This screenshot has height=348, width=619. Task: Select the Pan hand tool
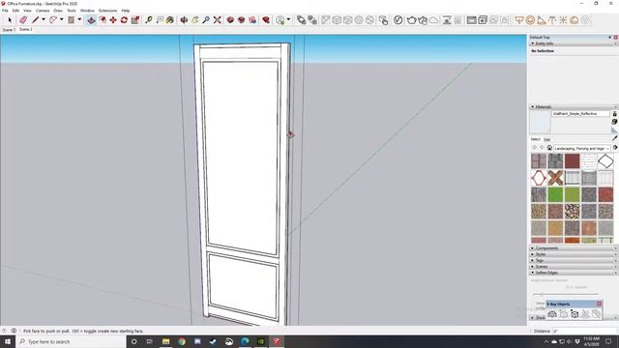tap(195, 19)
